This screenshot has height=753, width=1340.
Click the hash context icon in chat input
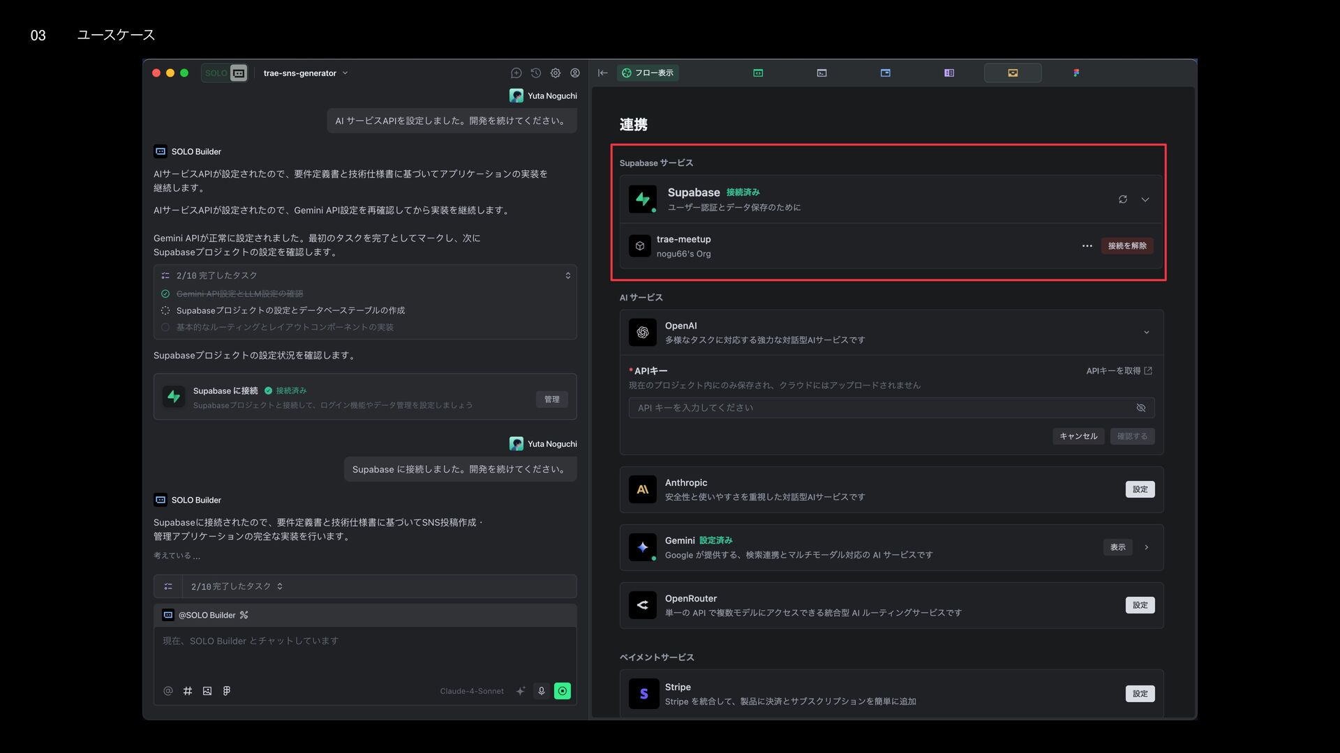[x=187, y=691]
